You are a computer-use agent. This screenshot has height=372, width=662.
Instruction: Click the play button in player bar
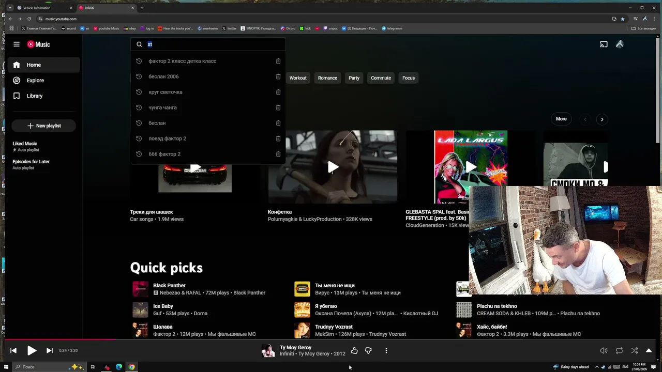[x=32, y=351]
